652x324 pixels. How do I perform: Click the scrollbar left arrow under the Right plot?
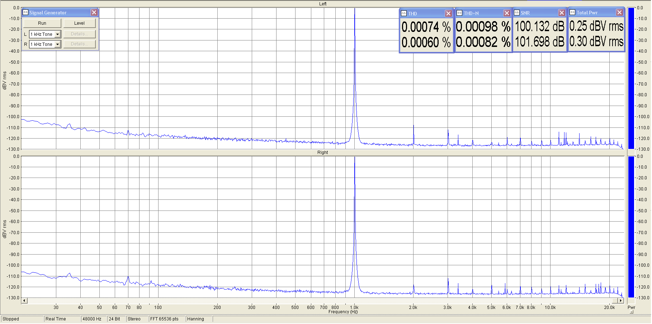[24, 301]
